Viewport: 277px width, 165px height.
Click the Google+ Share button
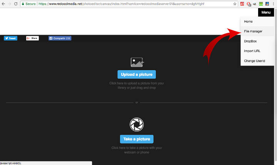[32, 38]
